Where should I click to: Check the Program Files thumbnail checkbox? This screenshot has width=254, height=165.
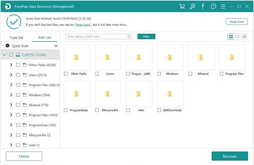221,73
